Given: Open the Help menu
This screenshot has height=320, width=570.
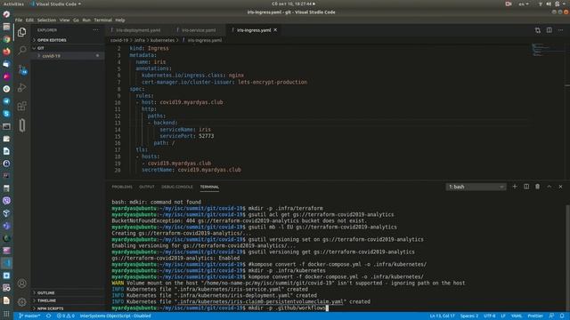Looking at the screenshot, I should [x=120, y=20].
